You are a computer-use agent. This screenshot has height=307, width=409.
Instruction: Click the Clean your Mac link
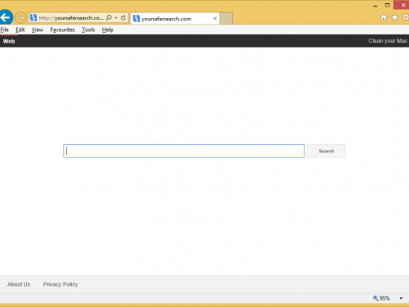(x=388, y=41)
